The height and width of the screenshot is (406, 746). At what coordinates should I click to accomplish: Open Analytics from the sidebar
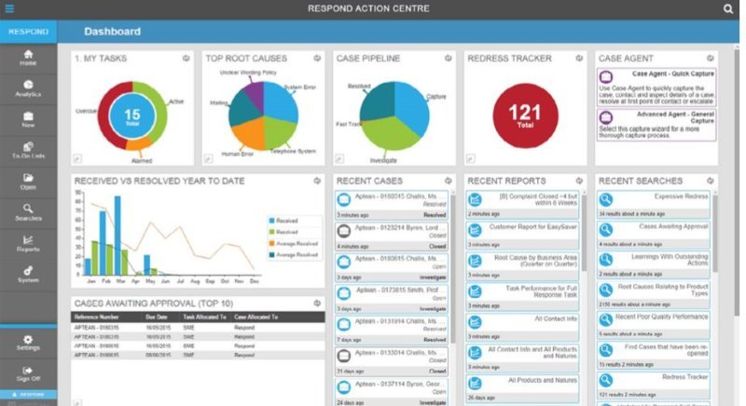pos(28,88)
